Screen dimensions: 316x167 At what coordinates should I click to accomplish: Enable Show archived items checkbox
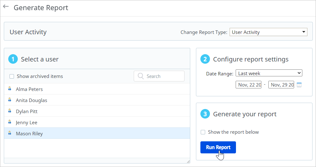click(x=12, y=76)
